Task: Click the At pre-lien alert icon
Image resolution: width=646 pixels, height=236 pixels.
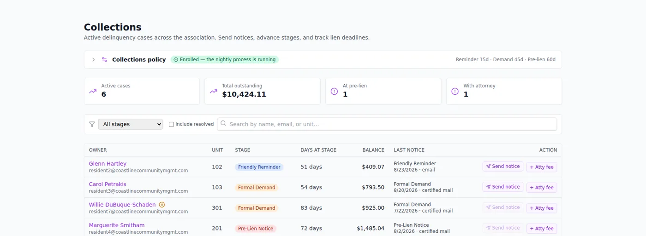Action: coord(335,91)
